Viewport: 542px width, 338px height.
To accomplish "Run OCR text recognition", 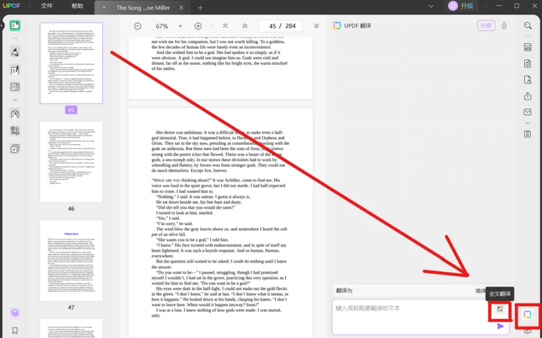I will (527, 48).
